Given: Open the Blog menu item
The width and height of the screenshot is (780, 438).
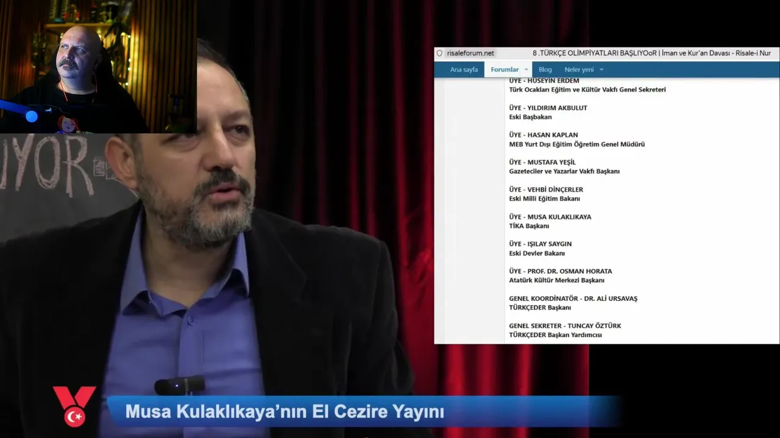Looking at the screenshot, I should pos(545,69).
